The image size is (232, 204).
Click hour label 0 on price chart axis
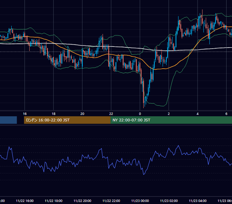click(x=140, y=114)
